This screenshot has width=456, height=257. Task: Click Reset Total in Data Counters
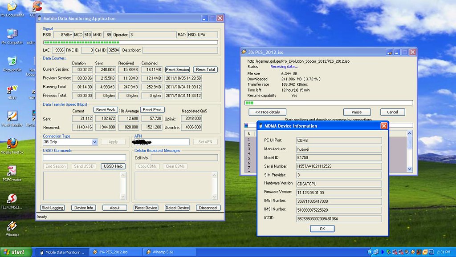(x=205, y=70)
